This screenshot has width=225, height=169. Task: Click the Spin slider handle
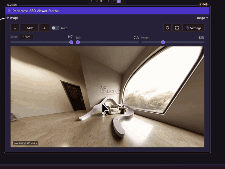(x=78, y=42)
